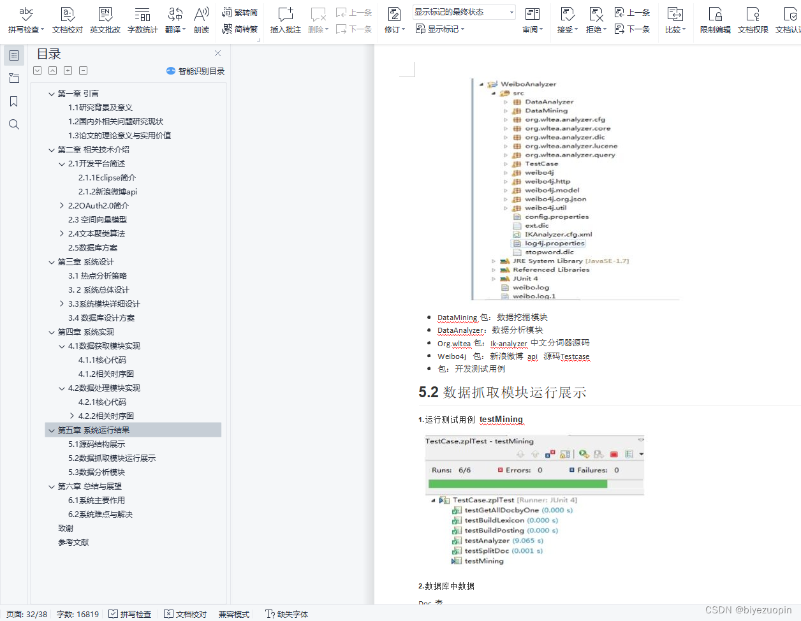The image size is (801, 621).
Task: Convert Traditional to Simplified (简转繁)
Action: pos(240,29)
